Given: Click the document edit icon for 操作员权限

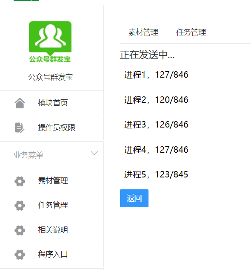Looking at the screenshot, I should pos(20,128).
